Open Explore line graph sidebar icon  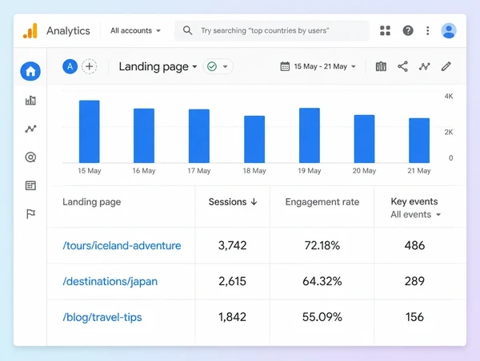click(x=30, y=129)
